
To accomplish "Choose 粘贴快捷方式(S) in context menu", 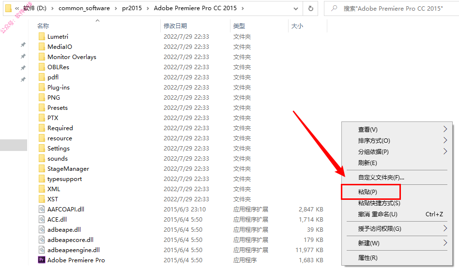I will coord(397,203).
